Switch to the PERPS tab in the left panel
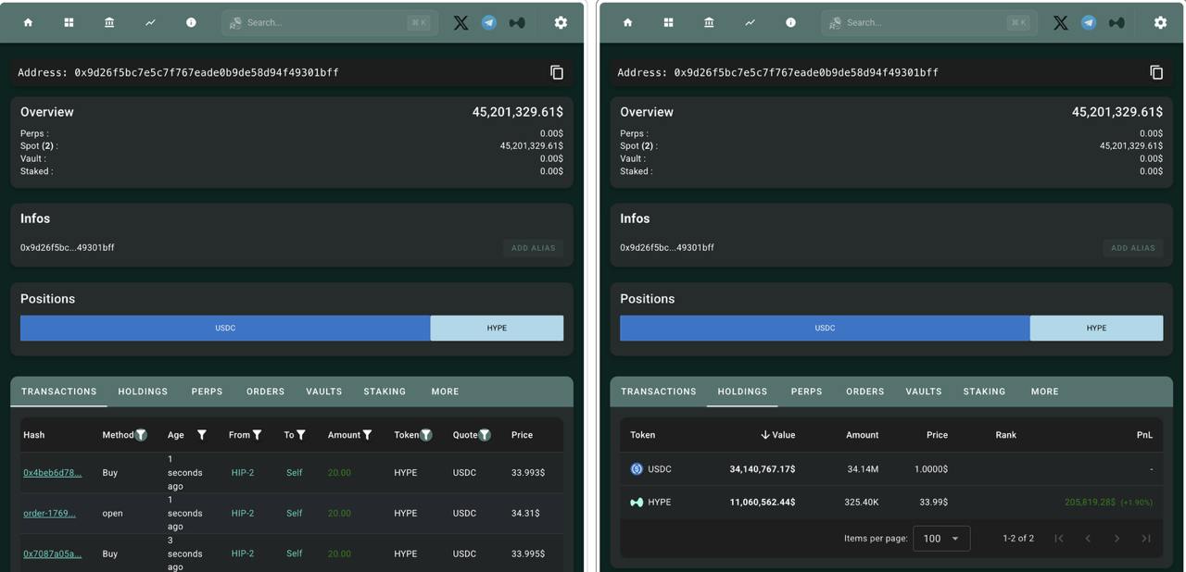 207,392
